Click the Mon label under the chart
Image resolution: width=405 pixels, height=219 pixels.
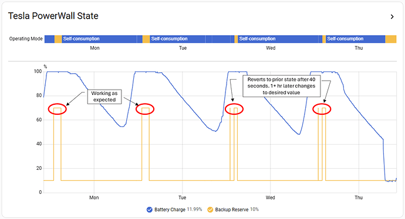click(94, 197)
